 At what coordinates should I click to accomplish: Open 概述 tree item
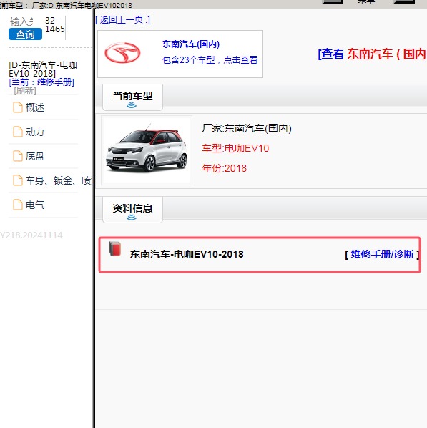(x=35, y=107)
